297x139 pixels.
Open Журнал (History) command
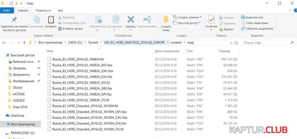point(226,29)
